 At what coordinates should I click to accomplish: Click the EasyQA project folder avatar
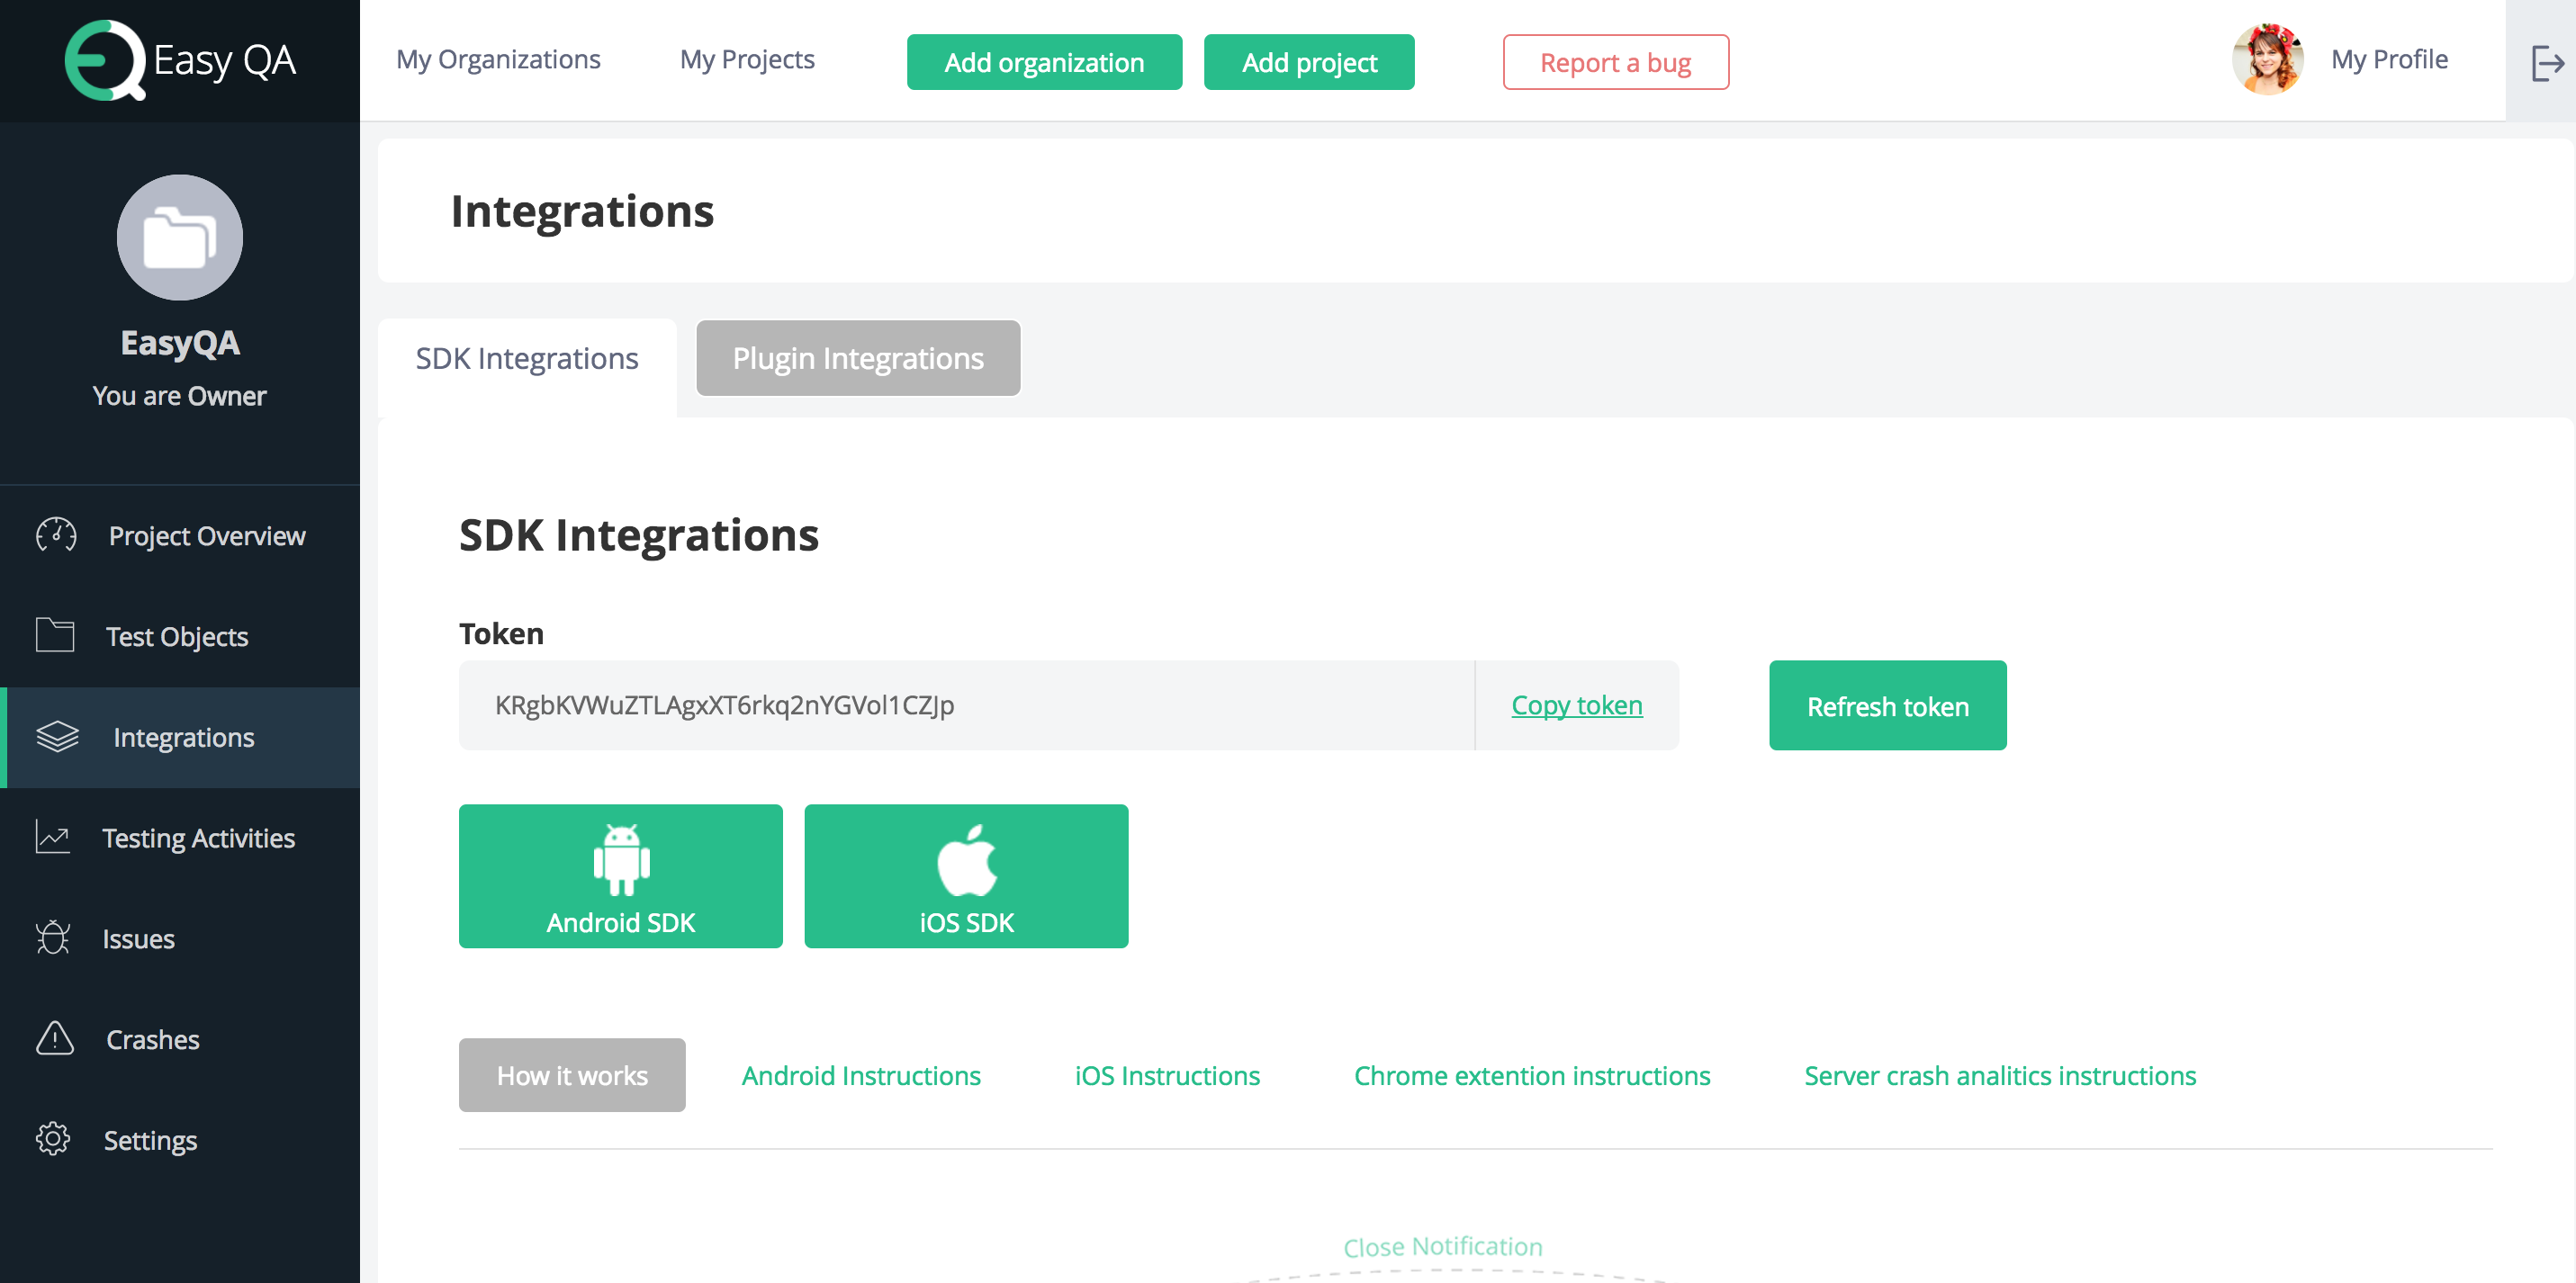180,237
